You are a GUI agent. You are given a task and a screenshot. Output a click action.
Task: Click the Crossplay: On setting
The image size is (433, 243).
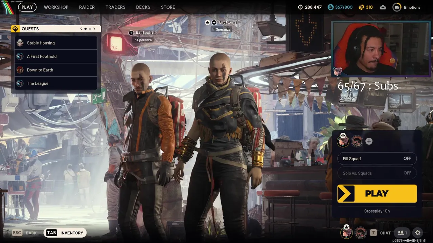click(x=377, y=211)
